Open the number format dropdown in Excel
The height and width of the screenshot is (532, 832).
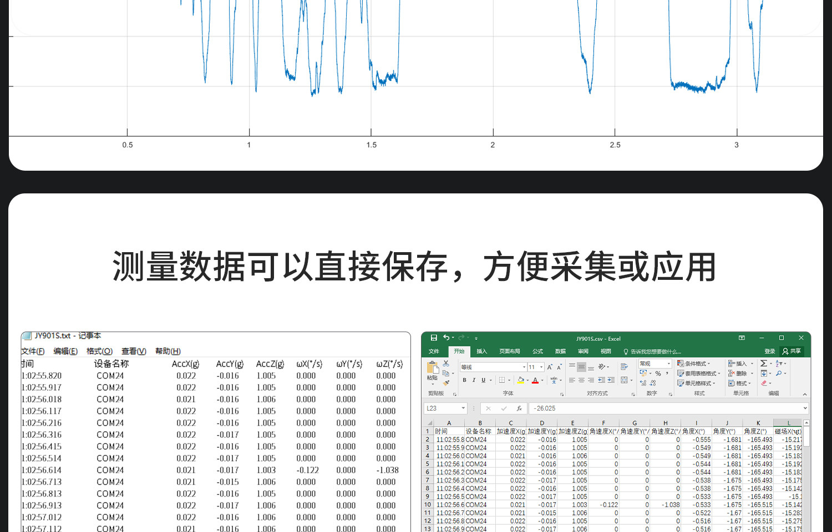pos(668,364)
